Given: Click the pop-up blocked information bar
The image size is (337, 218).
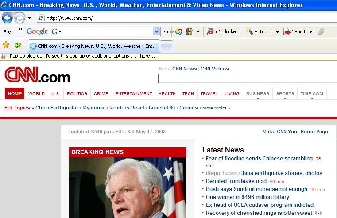Looking at the screenshot, I should click(80, 56).
